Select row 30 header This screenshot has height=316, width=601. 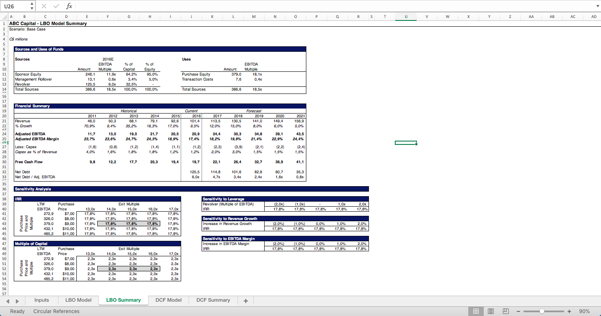point(4,162)
